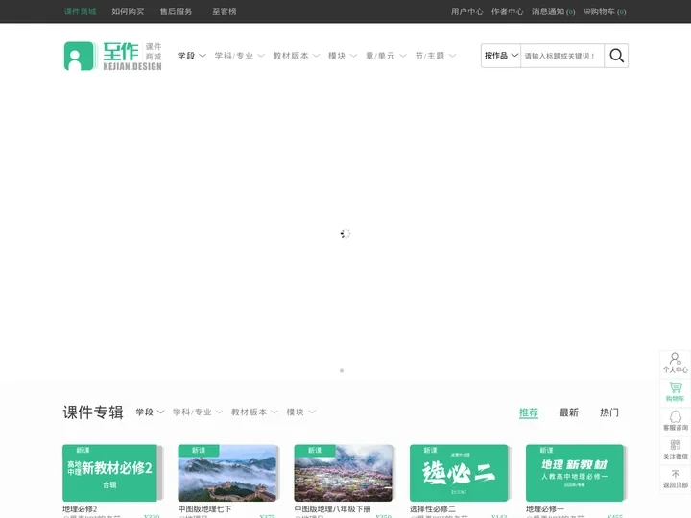Click the search keyword input field
The image size is (691, 518).
561,56
